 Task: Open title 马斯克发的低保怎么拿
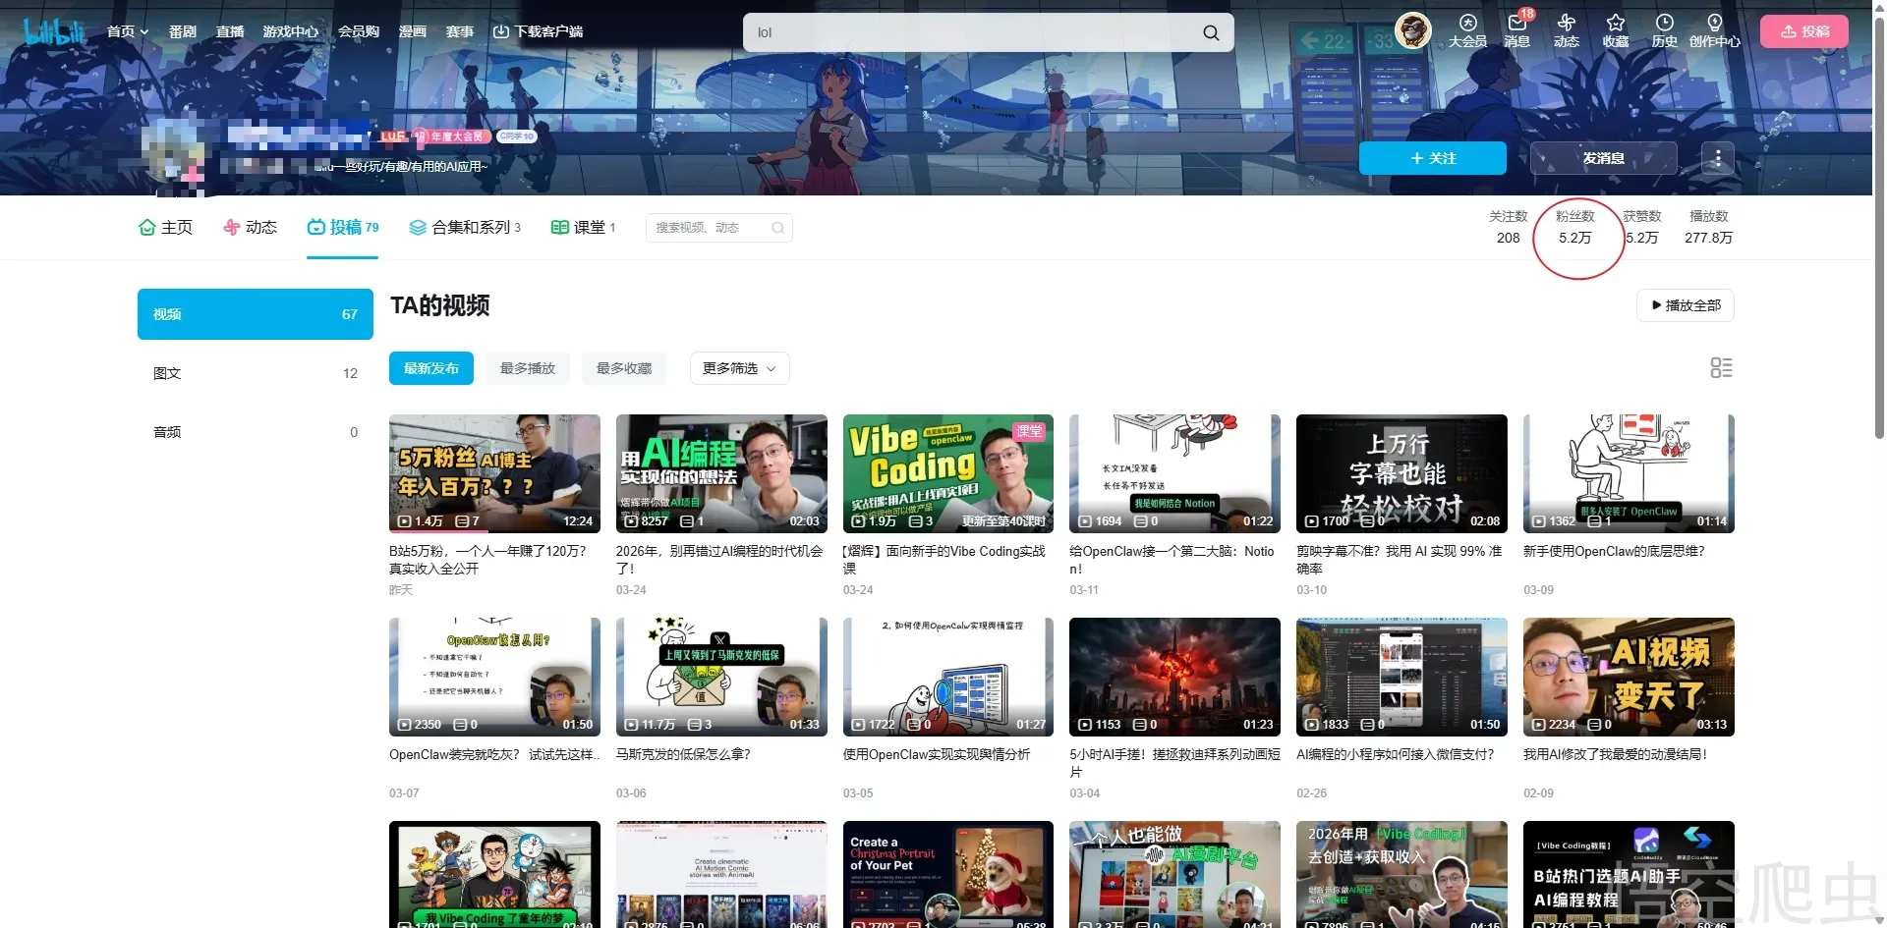tap(683, 754)
